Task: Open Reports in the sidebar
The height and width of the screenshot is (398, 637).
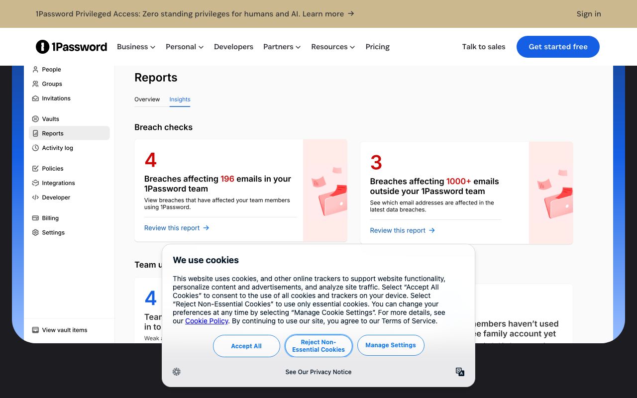Action: tap(69, 133)
